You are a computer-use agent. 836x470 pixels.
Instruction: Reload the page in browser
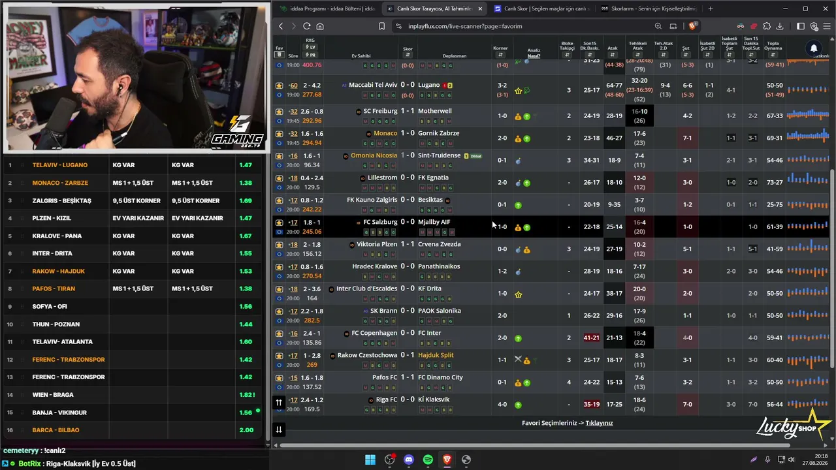pyautogui.click(x=306, y=26)
